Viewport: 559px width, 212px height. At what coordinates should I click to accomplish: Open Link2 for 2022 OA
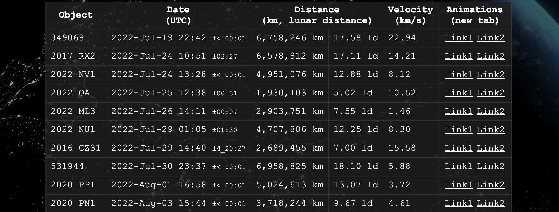491,93
